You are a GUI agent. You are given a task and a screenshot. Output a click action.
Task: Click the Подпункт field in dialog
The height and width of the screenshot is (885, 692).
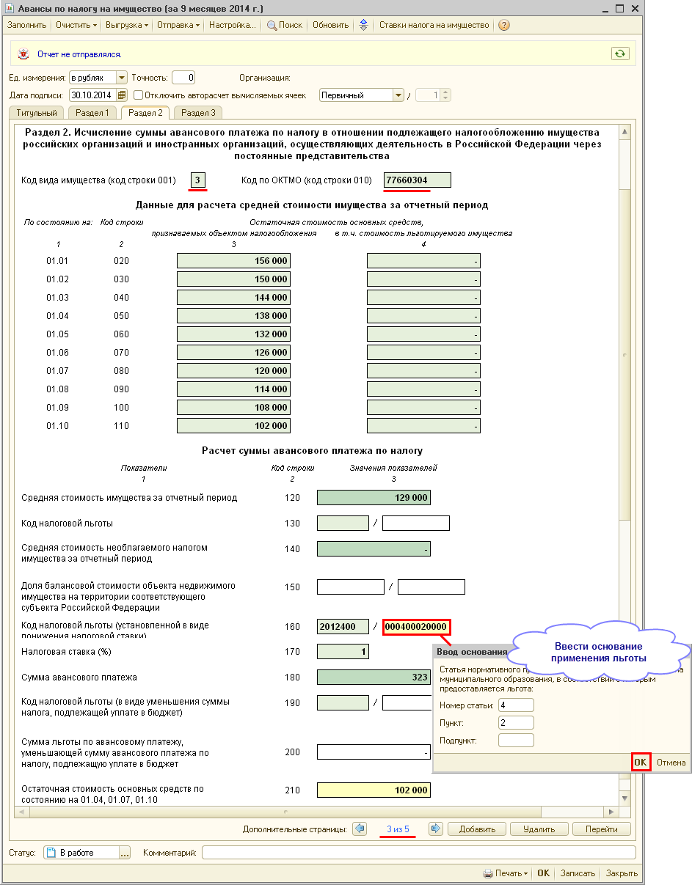click(516, 741)
